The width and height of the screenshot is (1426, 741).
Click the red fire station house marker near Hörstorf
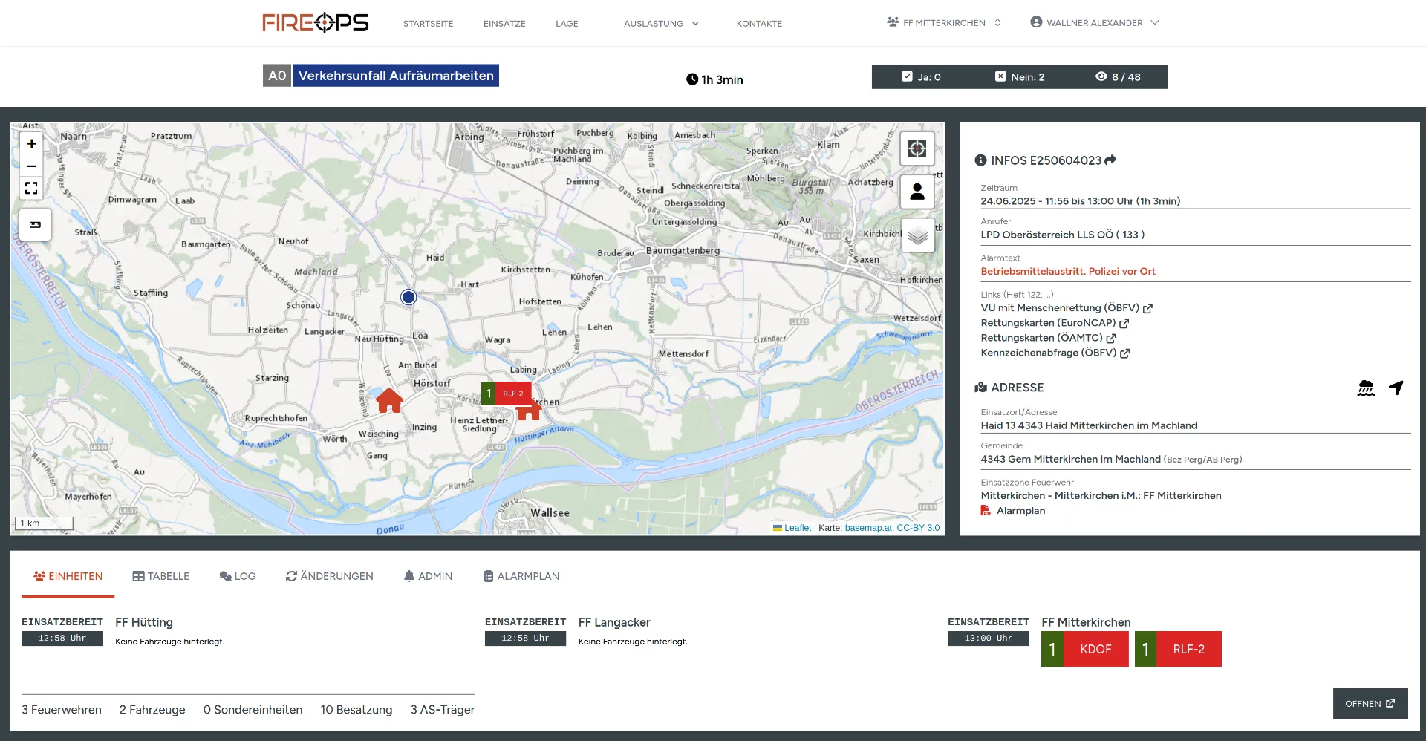[389, 400]
